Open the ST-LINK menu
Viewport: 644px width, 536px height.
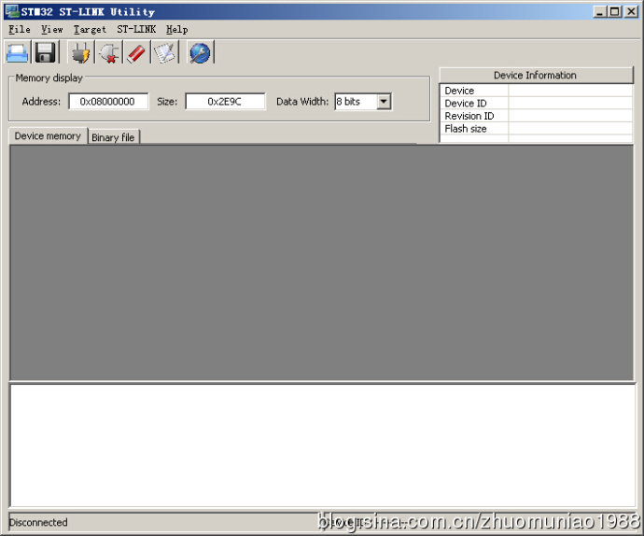(x=136, y=30)
